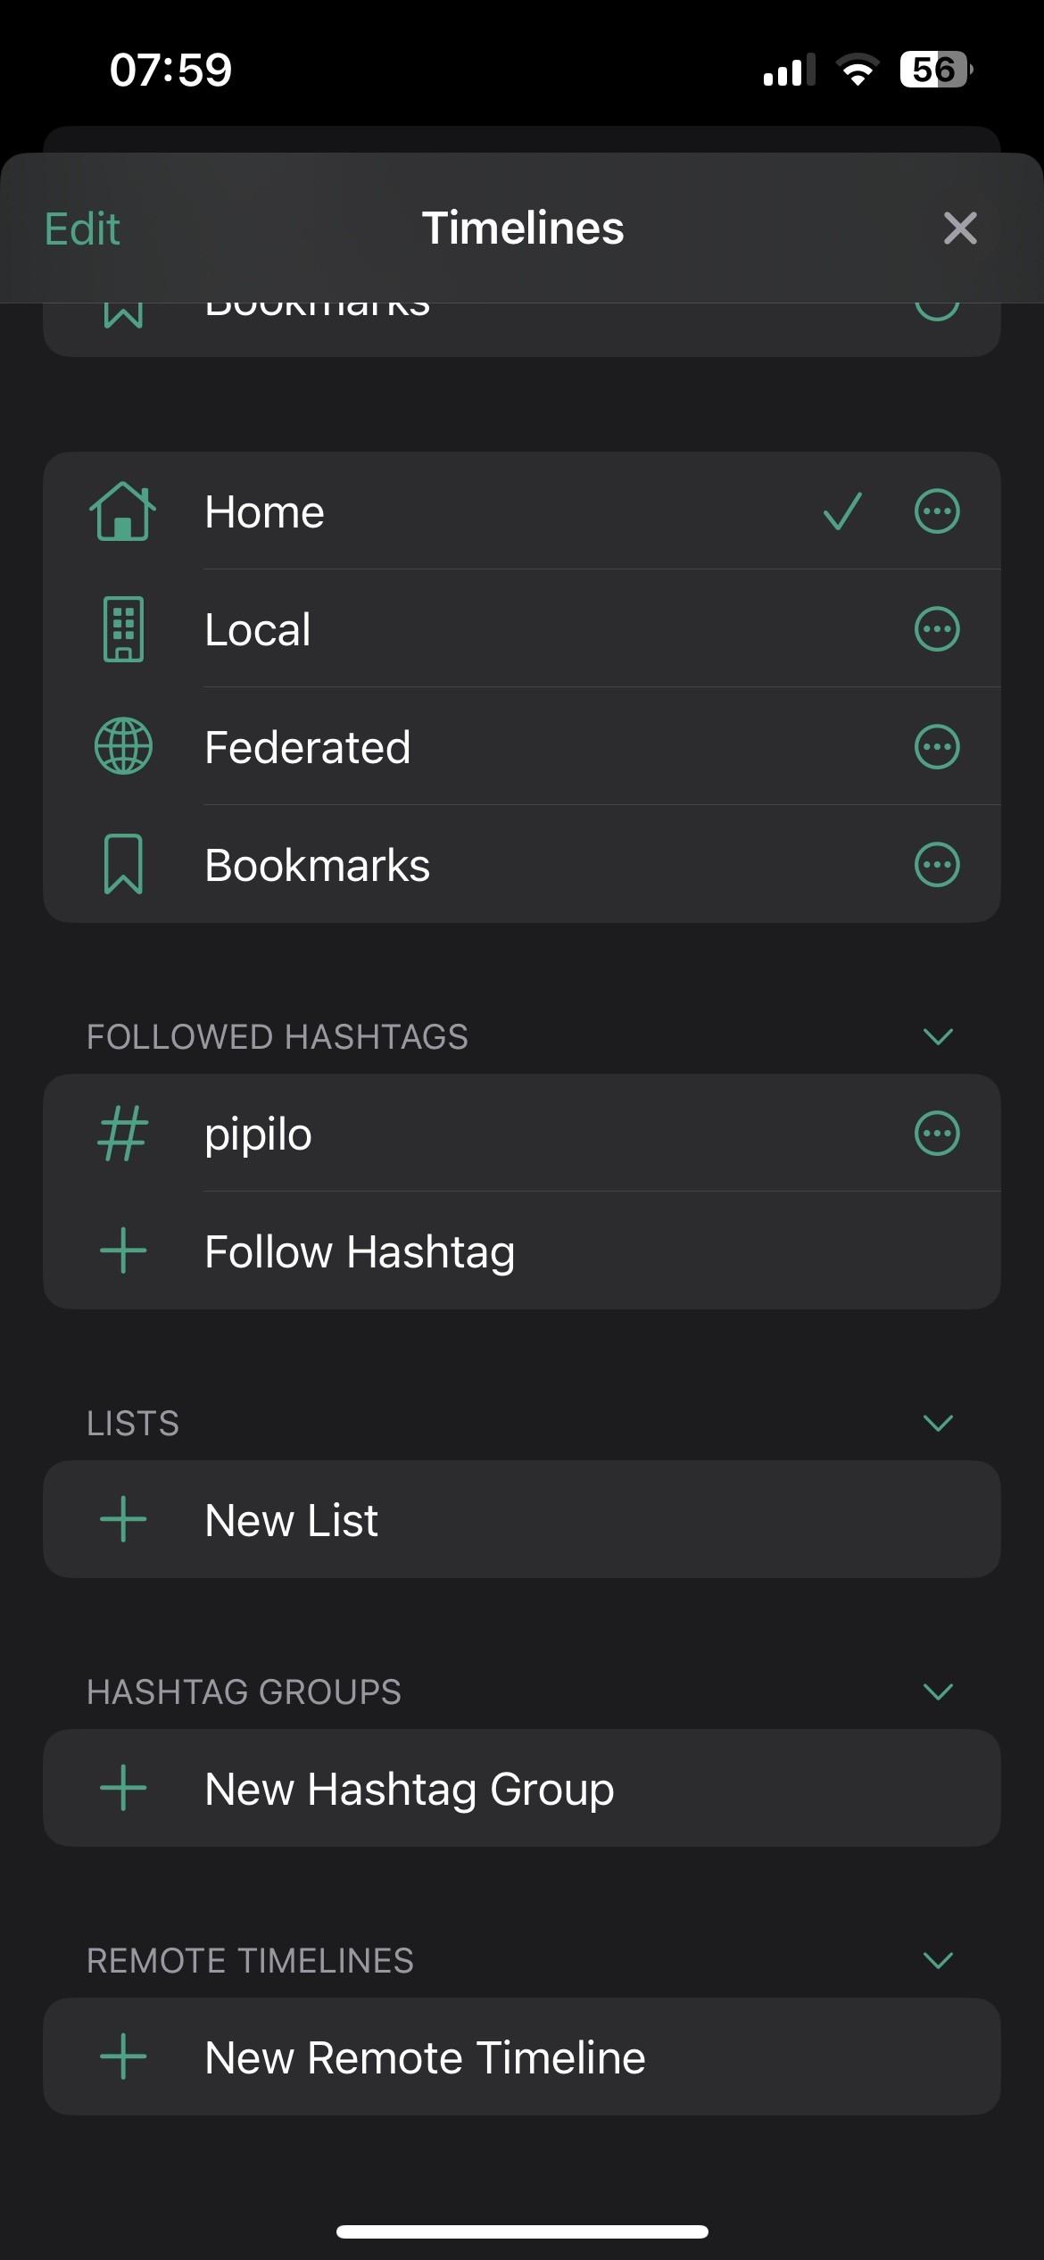Viewport: 1044px width, 2260px height.
Task: Tap the plus icon for Follow Hashtag
Action: [x=123, y=1250]
